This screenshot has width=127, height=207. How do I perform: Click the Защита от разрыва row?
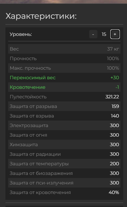[64, 106]
